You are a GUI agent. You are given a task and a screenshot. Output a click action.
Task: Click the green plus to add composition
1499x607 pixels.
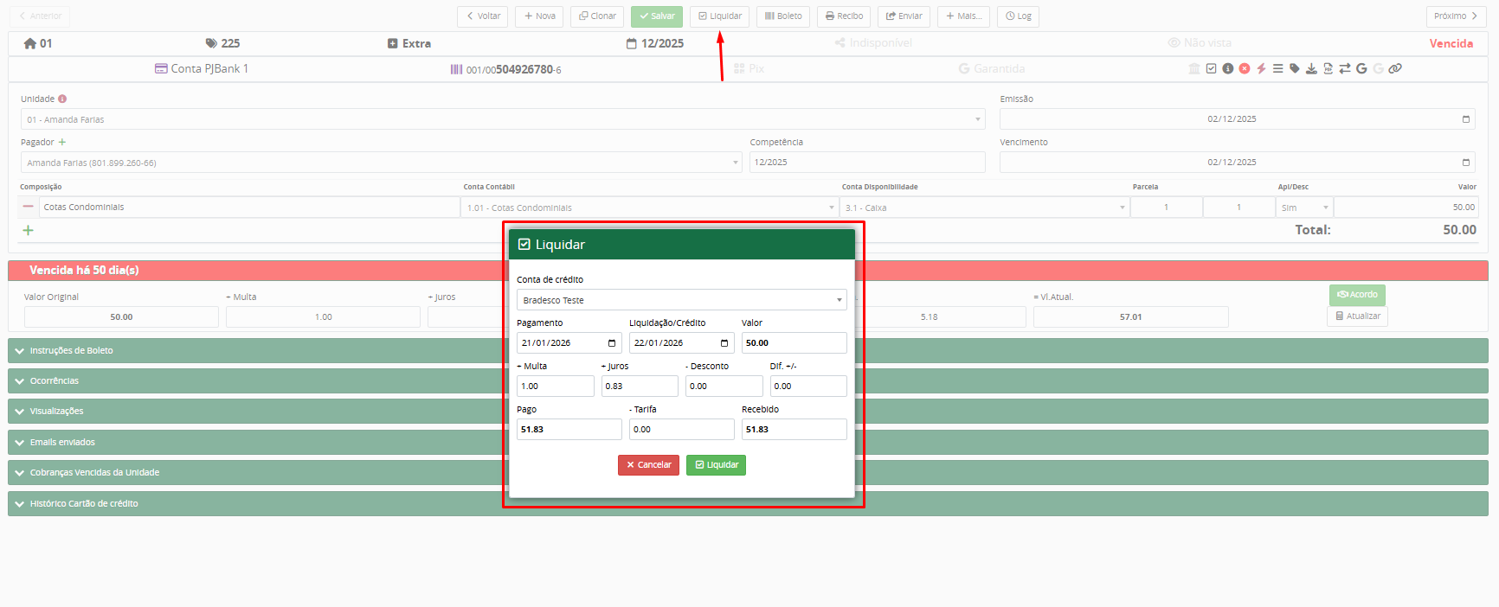tap(28, 230)
